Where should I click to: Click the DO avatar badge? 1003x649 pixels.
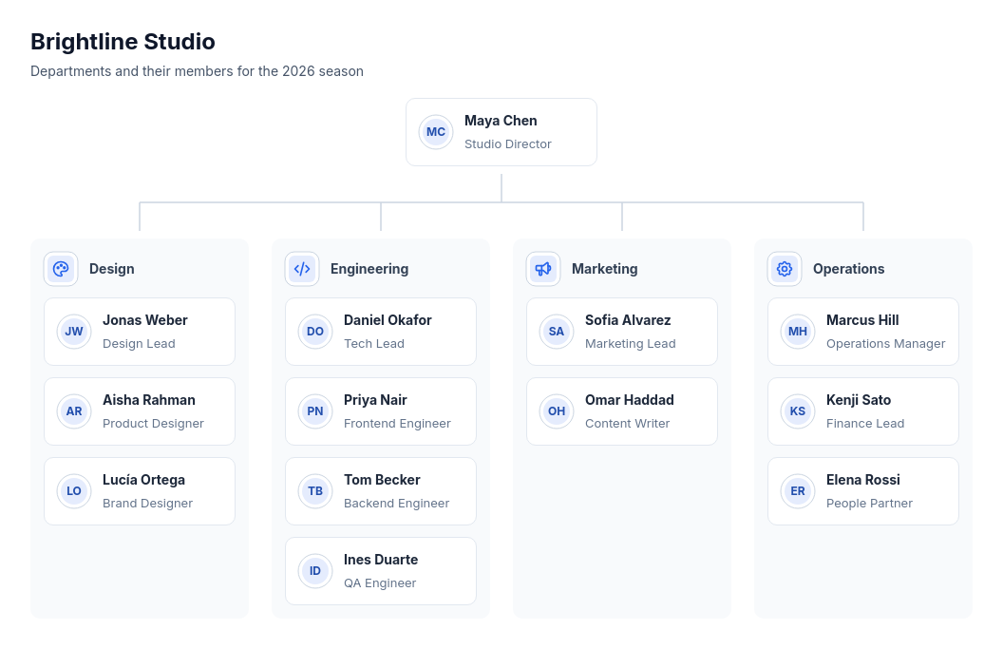click(x=315, y=332)
